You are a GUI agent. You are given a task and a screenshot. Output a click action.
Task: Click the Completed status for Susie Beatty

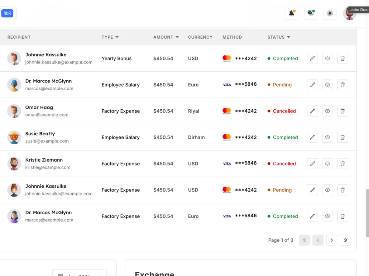pyautogui.click(x=283, y=137)
